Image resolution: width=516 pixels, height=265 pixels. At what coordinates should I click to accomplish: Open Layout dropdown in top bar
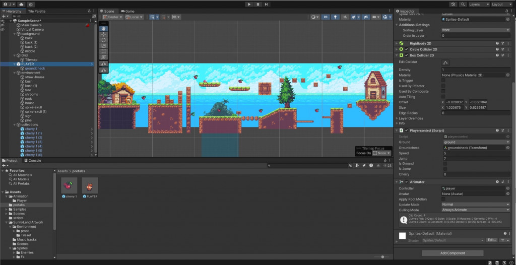501,4
